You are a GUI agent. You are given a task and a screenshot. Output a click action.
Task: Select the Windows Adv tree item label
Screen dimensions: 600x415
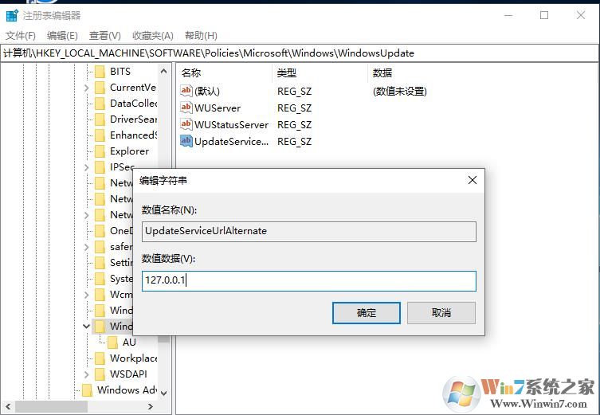(x=127, y=390)
